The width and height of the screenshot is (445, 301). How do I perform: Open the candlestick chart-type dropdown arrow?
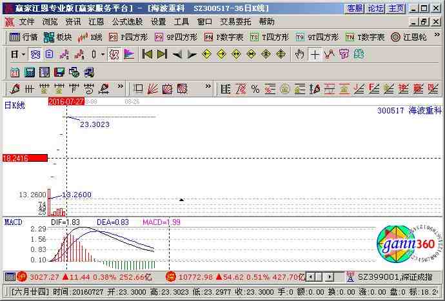pos(103,54)
